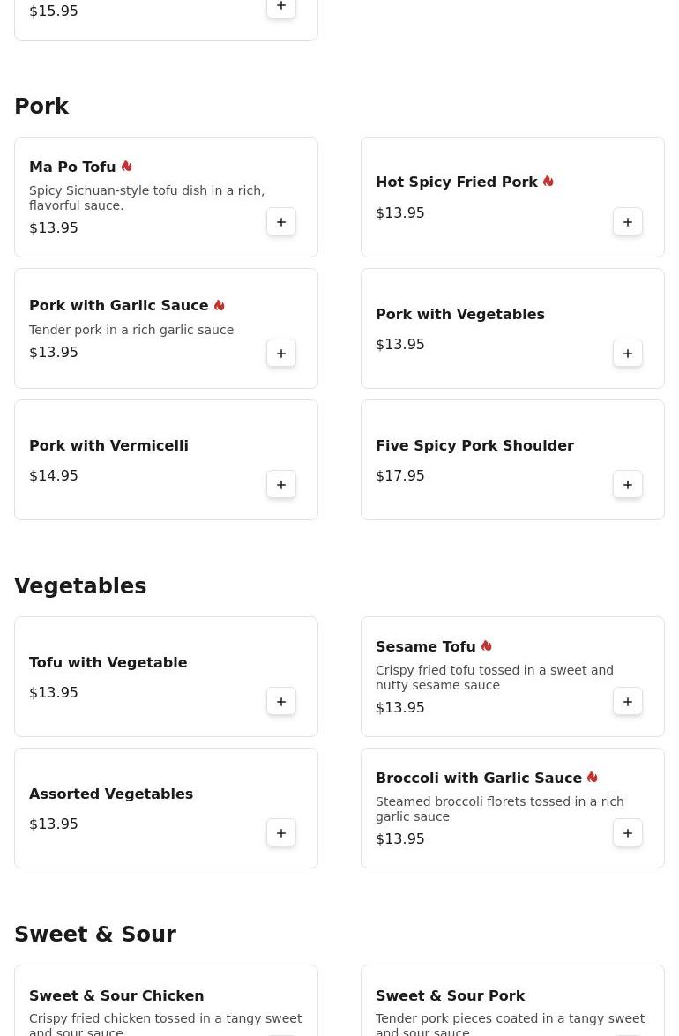Add Pork with Vermicelli to order
679x1036 pixels.
[x=281, y=485]
